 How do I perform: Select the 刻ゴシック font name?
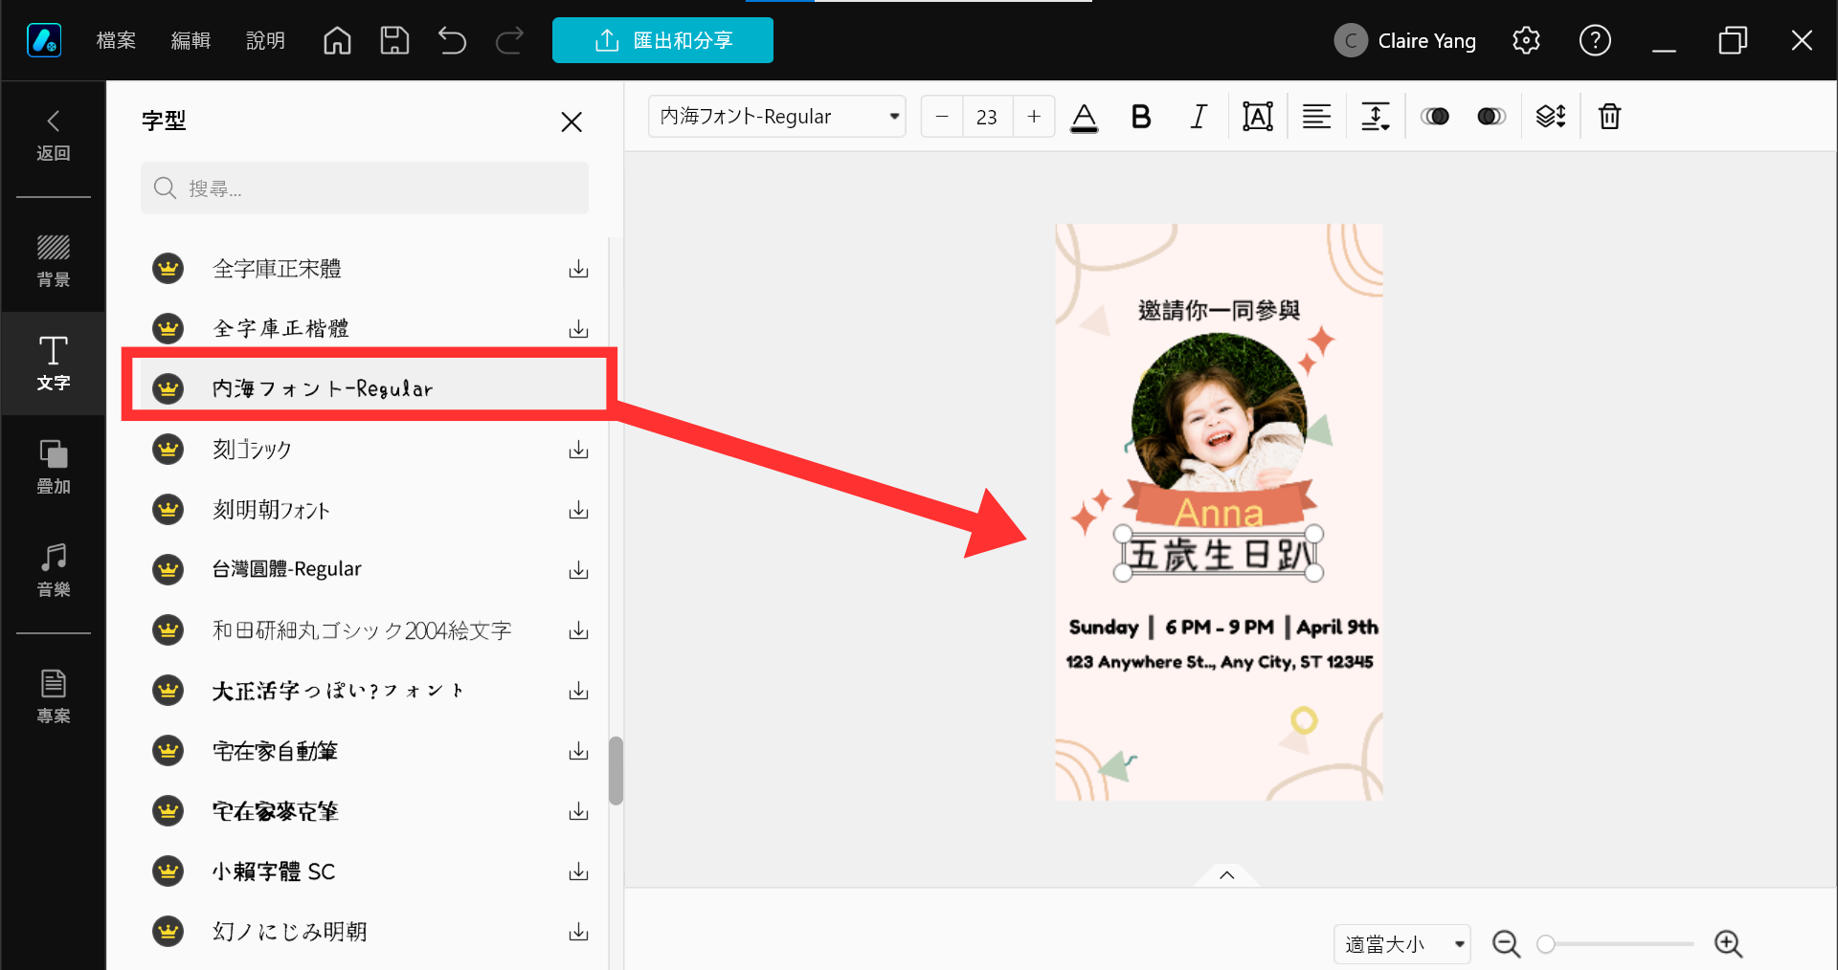[x=252, y=449]
